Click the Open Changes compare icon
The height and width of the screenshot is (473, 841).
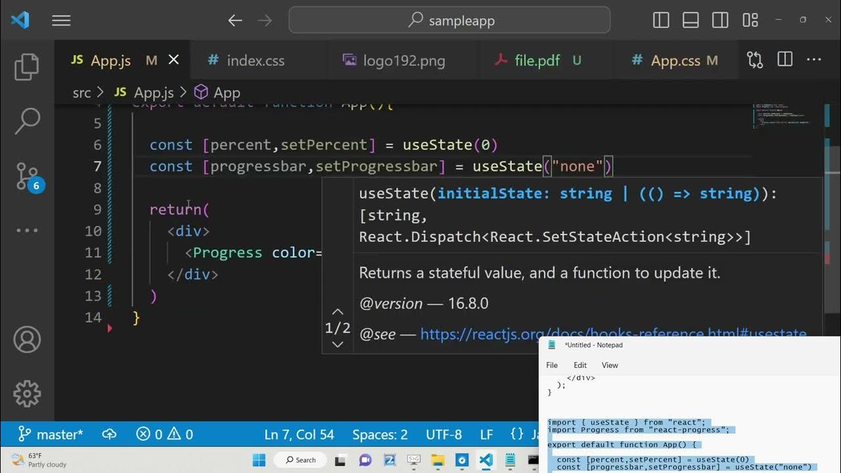point(755,60)
